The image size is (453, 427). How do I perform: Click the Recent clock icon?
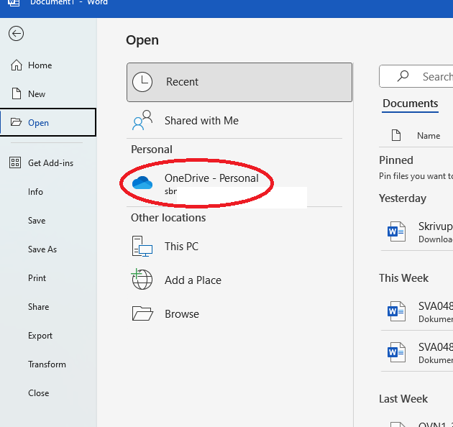tap(142, 82)
